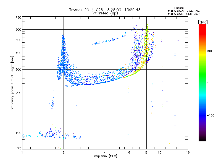Click the x-axis '10' tick label
The image size is (221, 166).
point(160,152)
